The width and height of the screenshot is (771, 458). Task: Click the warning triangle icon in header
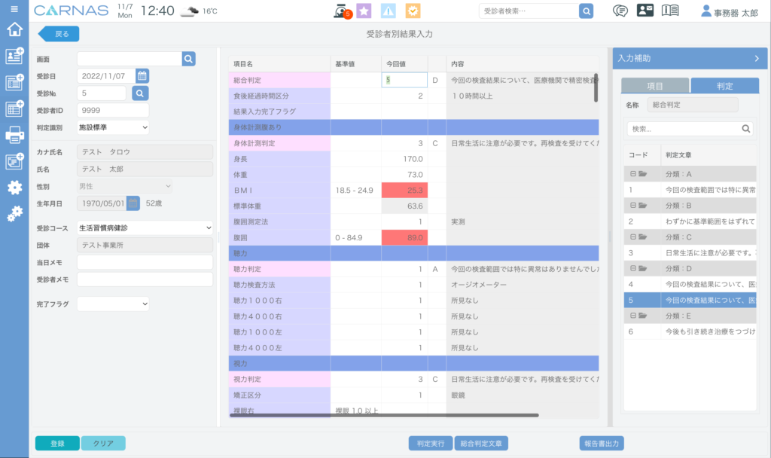[388, 11]
